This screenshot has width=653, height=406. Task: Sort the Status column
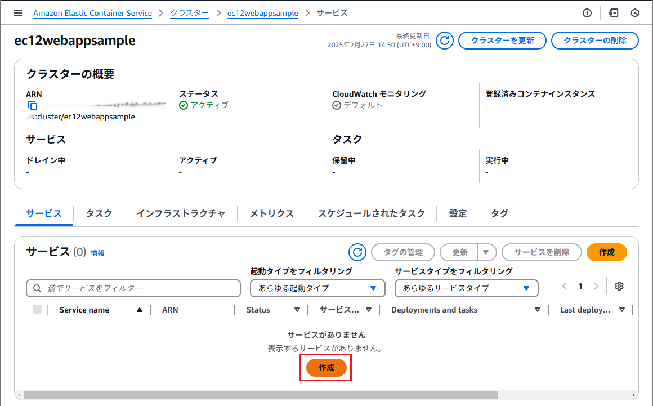[297, 310]
